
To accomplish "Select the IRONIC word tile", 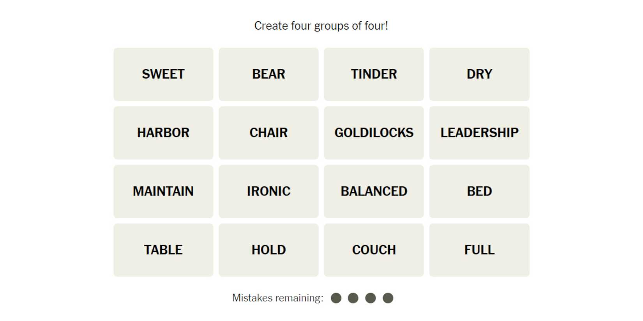I will coord(269,191).
